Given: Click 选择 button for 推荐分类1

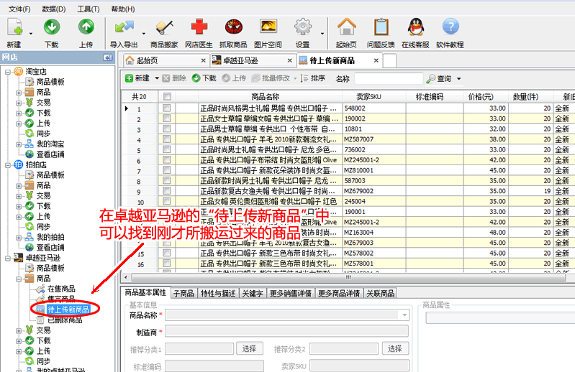Looking at the screenshot, I should [250, 348].
